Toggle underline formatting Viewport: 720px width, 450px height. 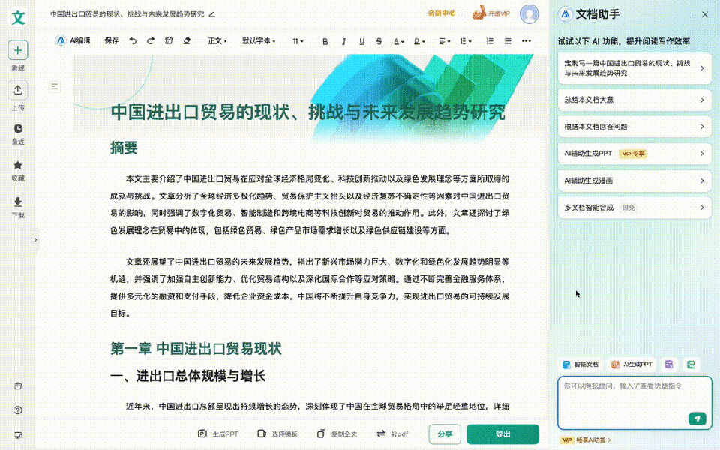click(x=361, y=41)
